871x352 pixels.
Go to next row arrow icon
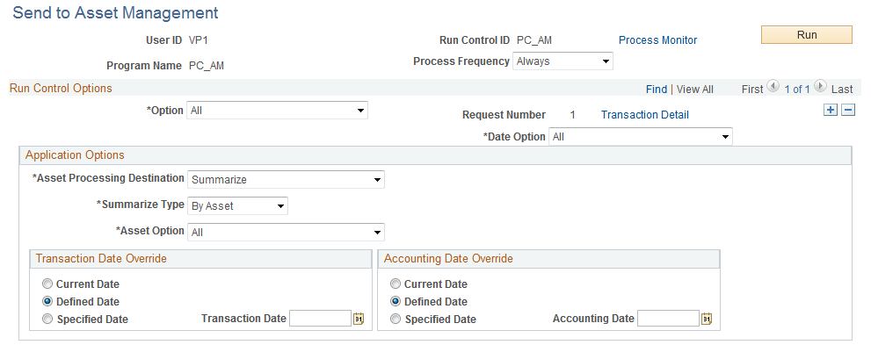tap(821, 87)
